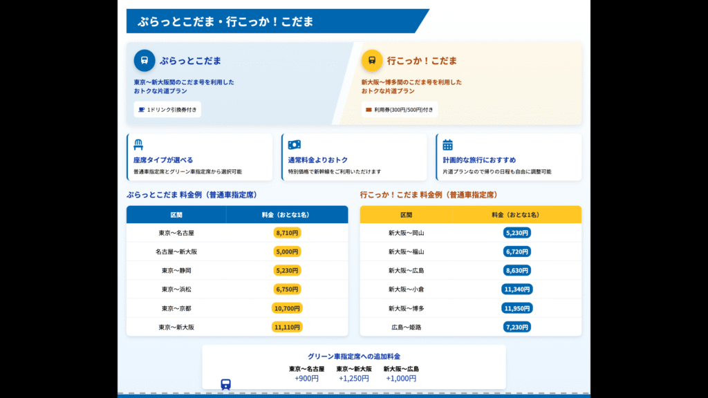This screenshot has height=398, width=708.
Task: Click the 11,950円 price badge
Action: pos(517,308)
